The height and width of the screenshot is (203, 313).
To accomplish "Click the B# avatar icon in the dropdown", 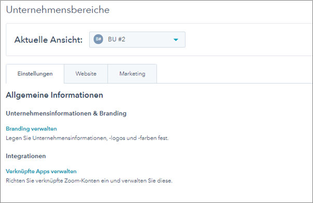I will pos(98,39).
